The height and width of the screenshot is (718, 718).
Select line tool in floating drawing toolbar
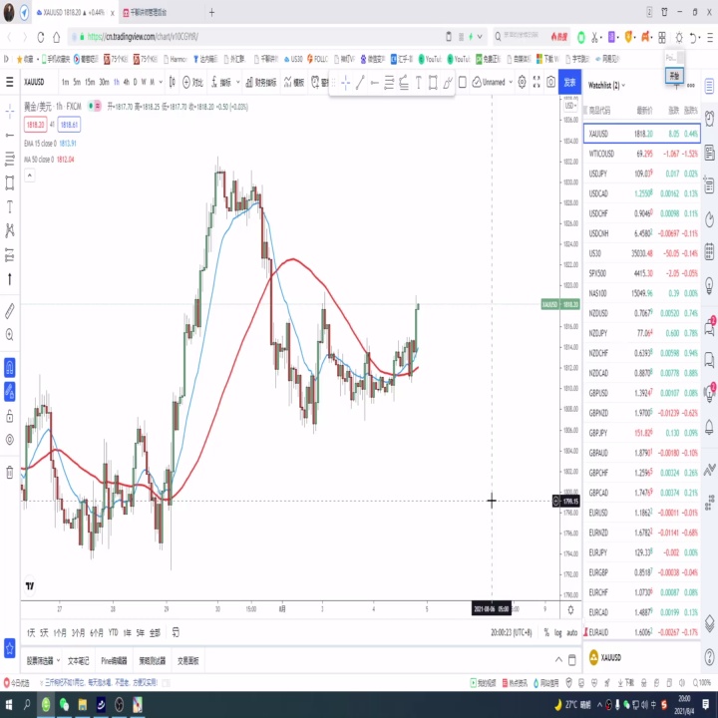360,83
